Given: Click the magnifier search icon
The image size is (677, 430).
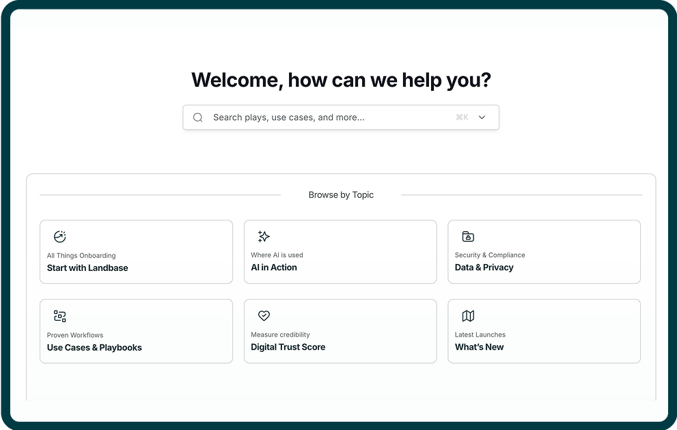Looking at the screenshot, I should [x=197, y=117].
